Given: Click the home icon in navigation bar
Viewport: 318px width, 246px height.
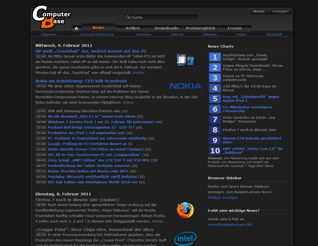Looking at the screenshot, I should coord(76,29).
